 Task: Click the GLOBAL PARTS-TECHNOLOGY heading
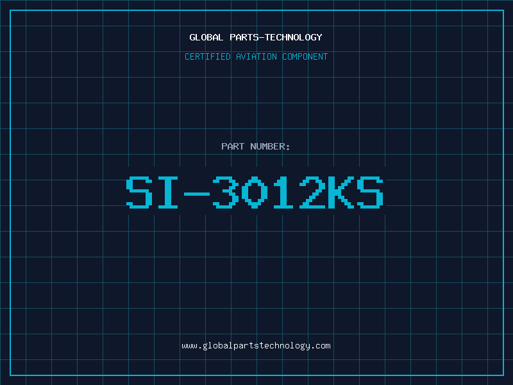click(x=256, y=37)
